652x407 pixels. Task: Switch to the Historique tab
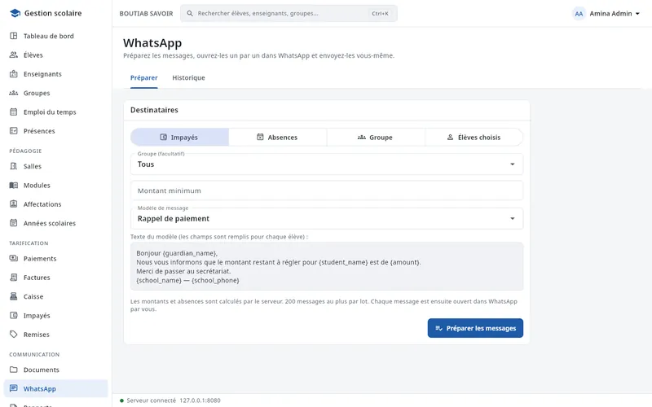tap(188, 77)
